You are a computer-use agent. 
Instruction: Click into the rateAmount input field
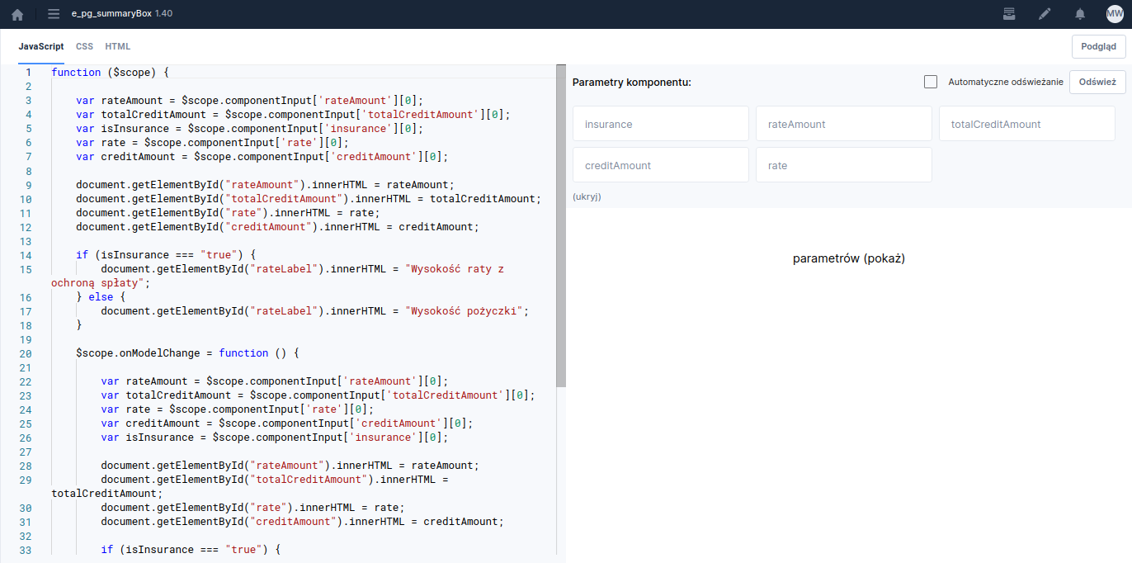coord(843,124)
